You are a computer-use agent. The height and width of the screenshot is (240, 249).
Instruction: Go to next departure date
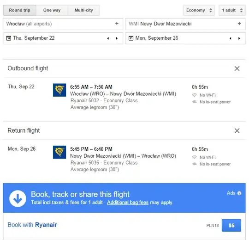pyautogui.click(x=117, y=38)
